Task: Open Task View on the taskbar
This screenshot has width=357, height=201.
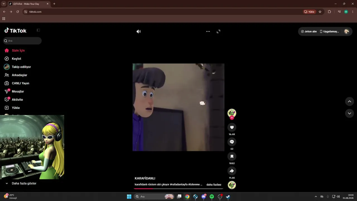Action: 179,197
